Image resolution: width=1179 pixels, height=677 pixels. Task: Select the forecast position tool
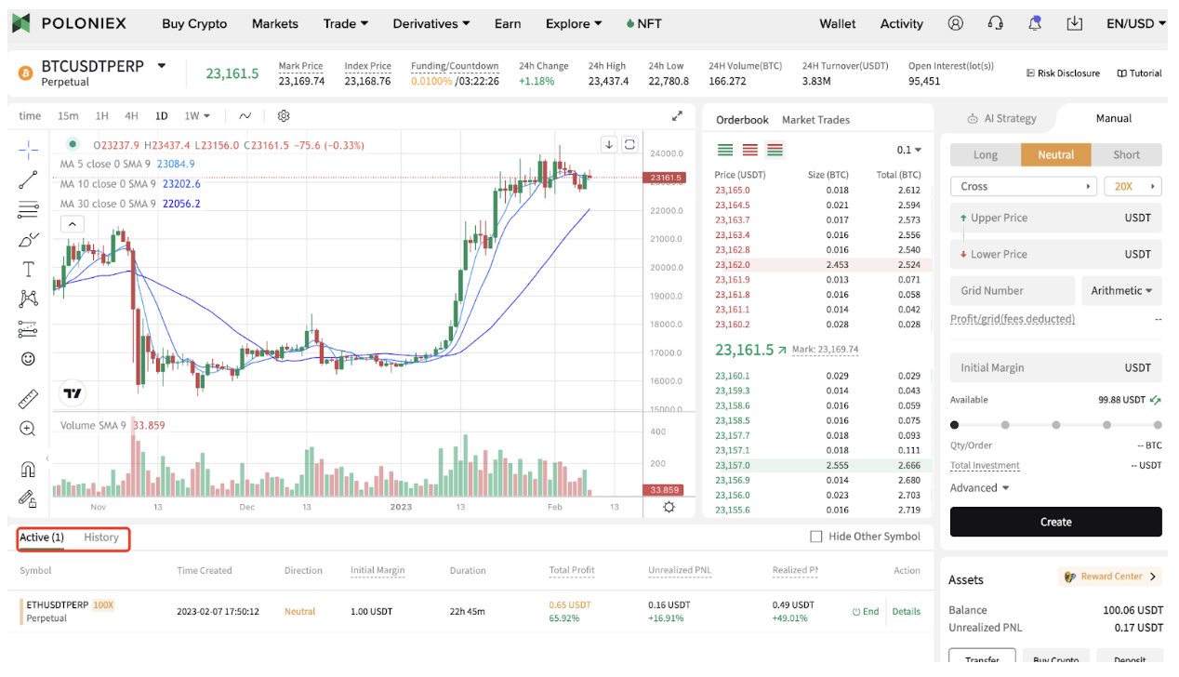(28, 329)
